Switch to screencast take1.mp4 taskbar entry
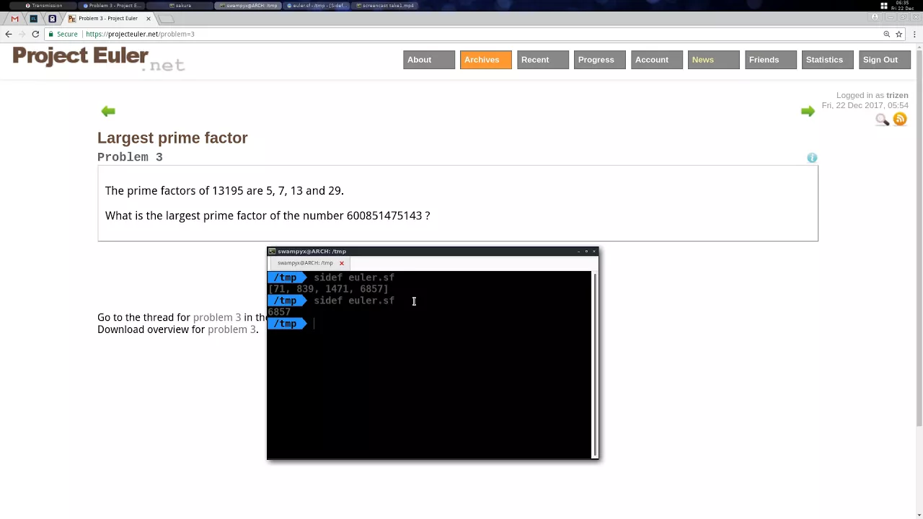 click(x=385, y=6)
